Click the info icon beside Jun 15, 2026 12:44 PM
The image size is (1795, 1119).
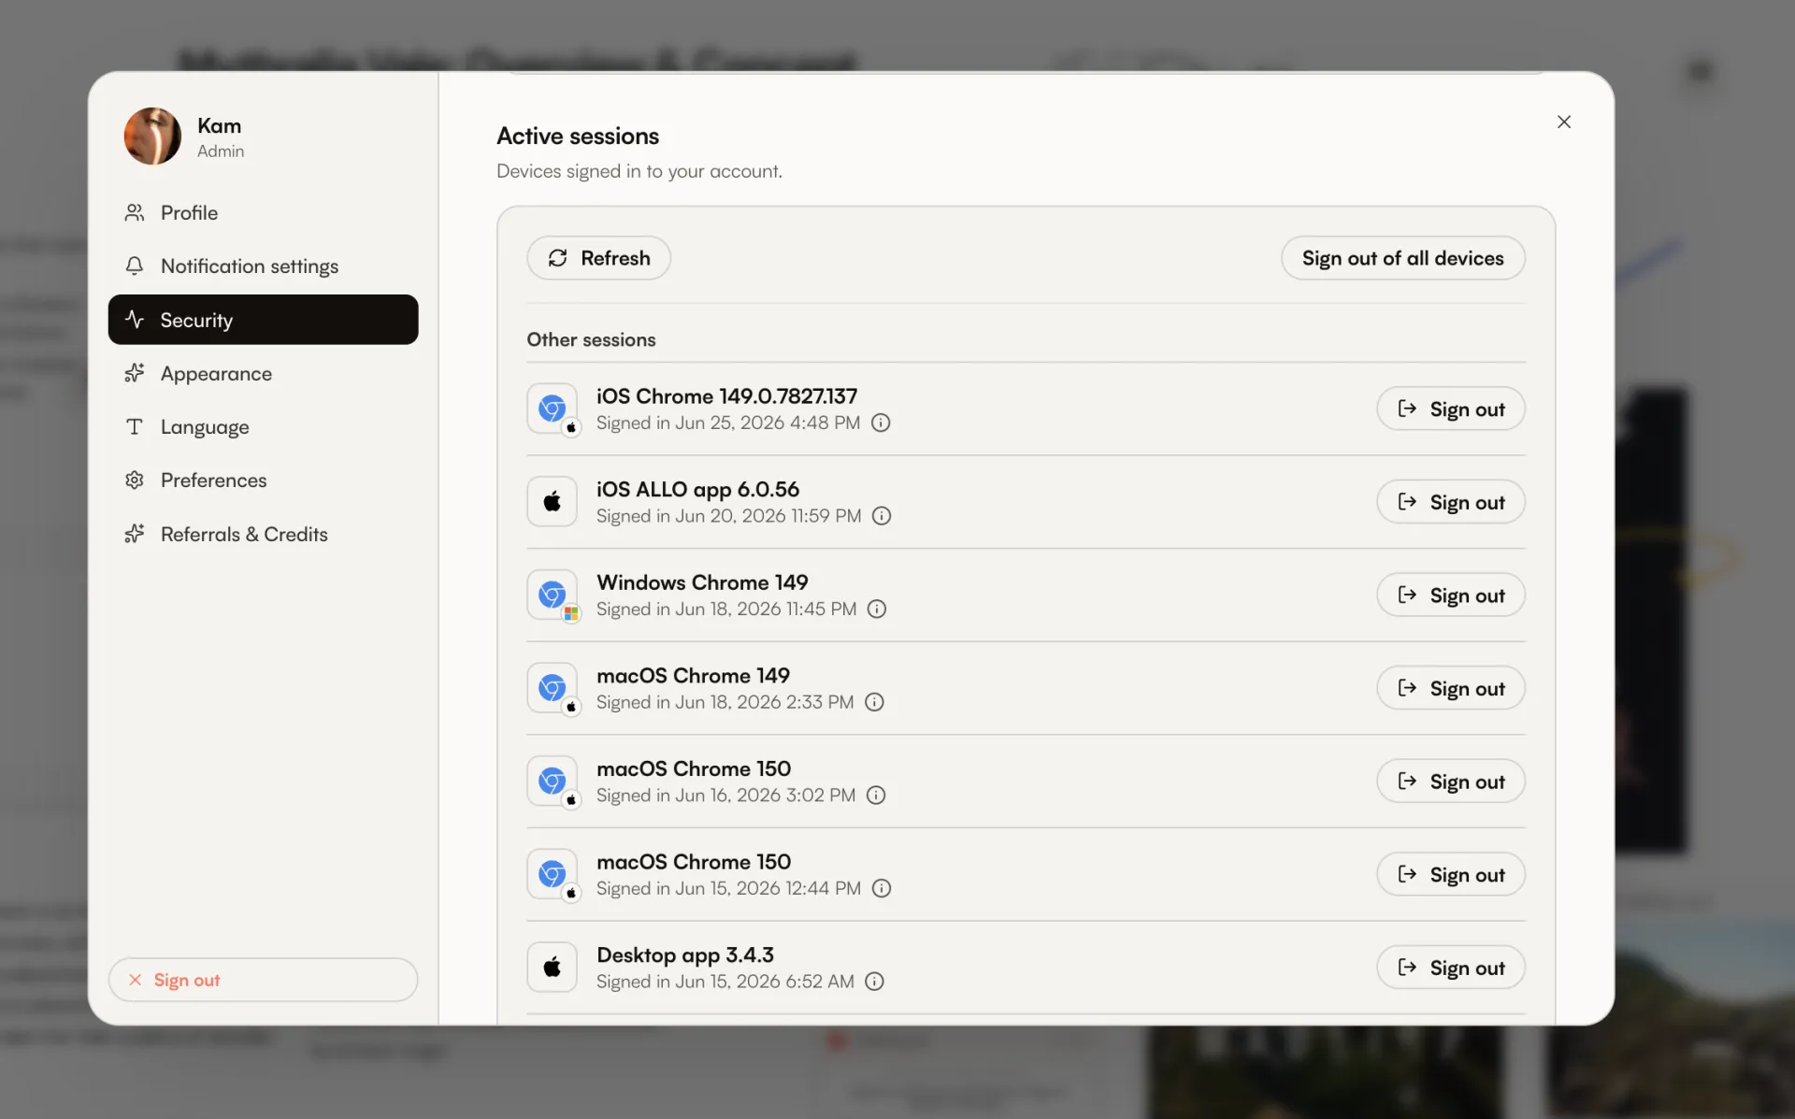tap(882, 888)
